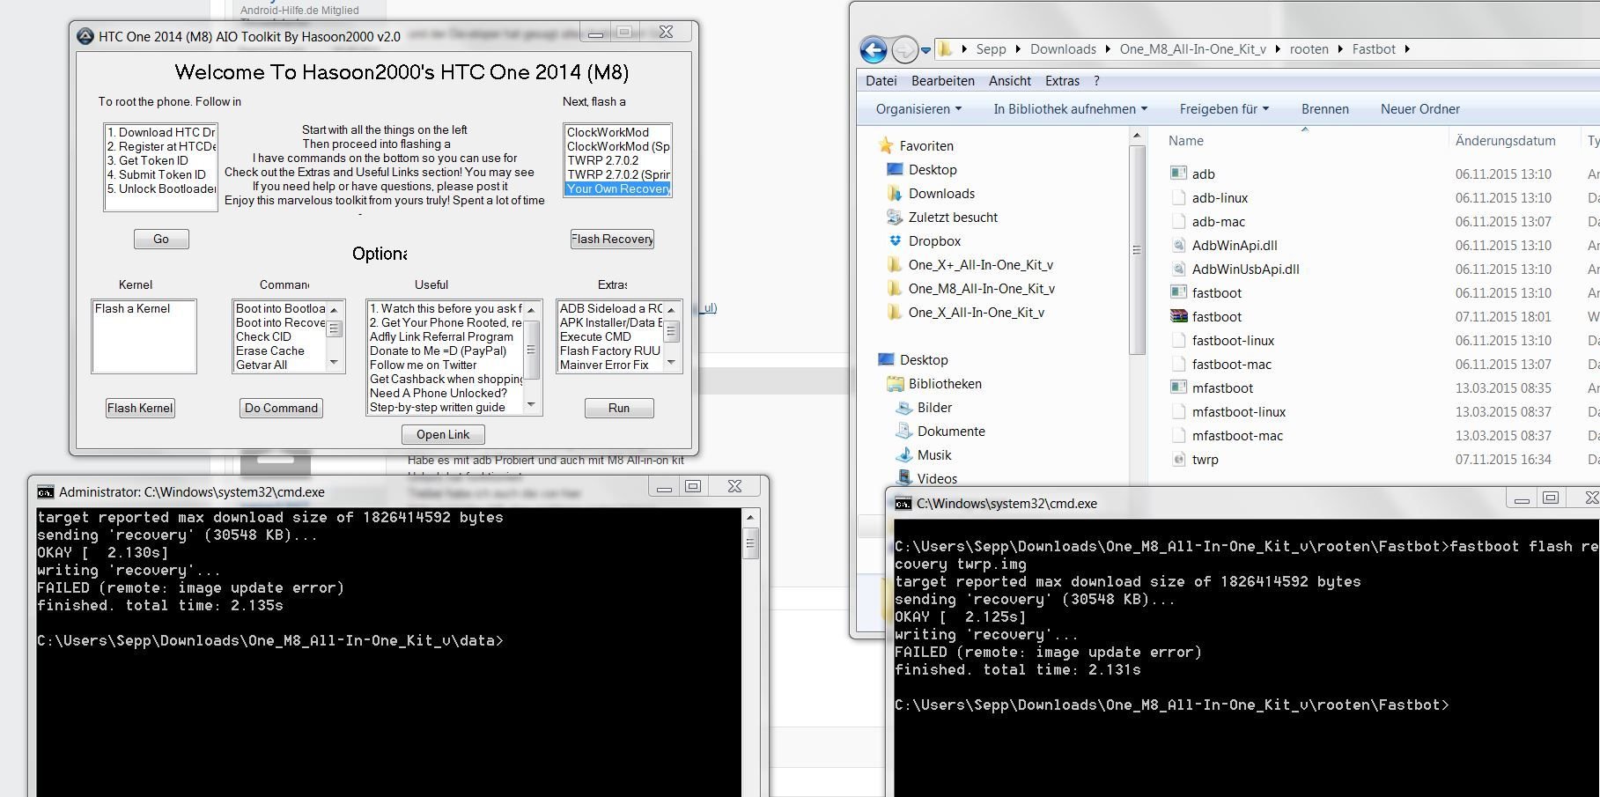Click scroll-up arrow of Useful links list
The width and height of the screenshot is (1600, 797).
(530, 309)
